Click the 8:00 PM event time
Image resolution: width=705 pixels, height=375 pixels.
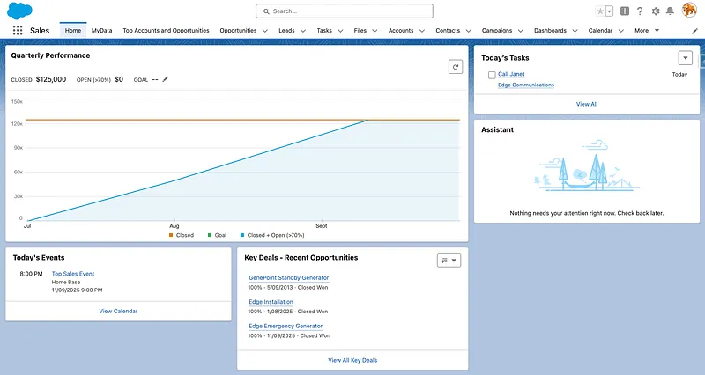click(31, 274)
